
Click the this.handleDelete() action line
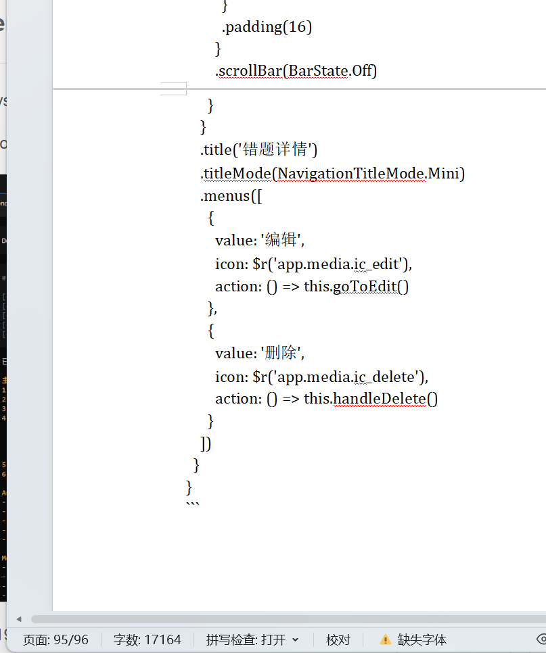(x=326, y=399)
